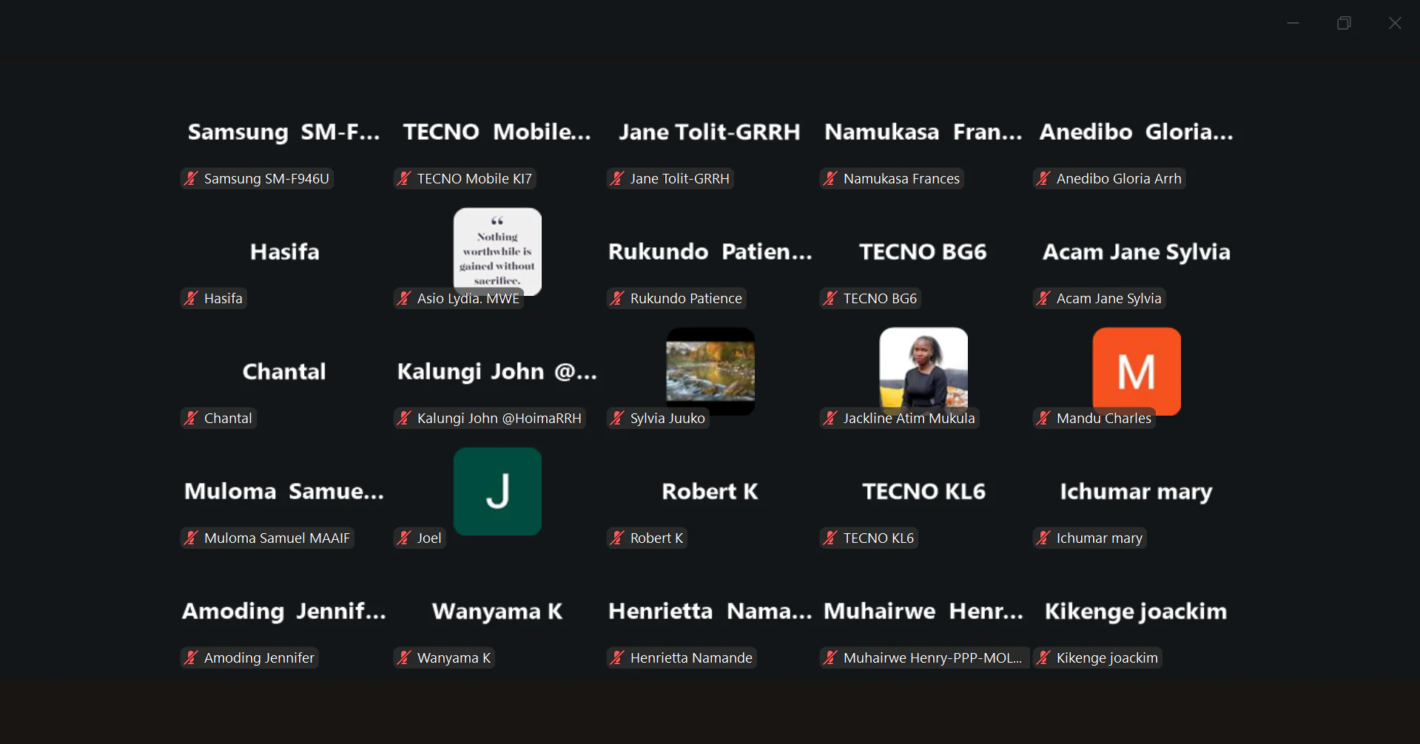Click muted mic icon beside Namukasa Frances
The image size is (1420, 744).
830,178
